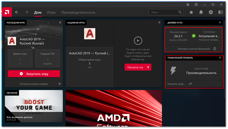
Task: Open Настроить игровую графику link
Action: coord(34,84)
